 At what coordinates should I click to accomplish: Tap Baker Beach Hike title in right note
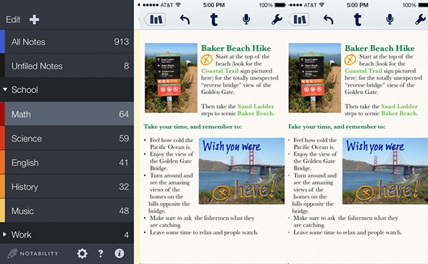coord(379,49)
